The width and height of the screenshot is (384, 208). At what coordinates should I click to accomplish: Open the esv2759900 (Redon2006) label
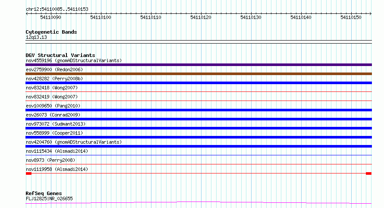click(54, 69)
